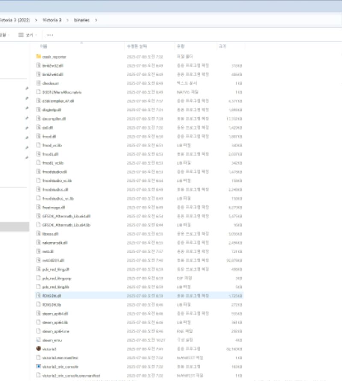Select the nvtt30201.dll file icon

[x=38, y=260]
